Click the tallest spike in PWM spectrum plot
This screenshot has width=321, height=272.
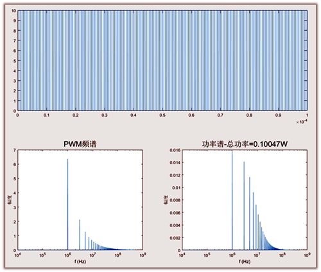(68, 204)
